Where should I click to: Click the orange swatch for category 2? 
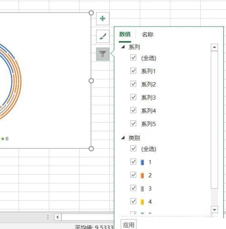pos(142,175)
